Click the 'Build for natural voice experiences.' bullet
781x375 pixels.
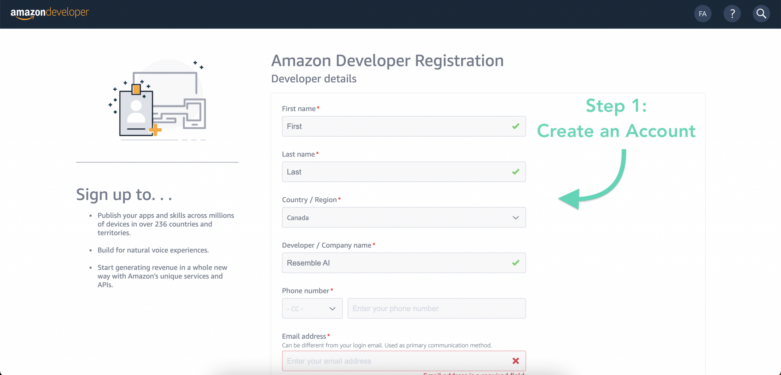tap(153, 250)
